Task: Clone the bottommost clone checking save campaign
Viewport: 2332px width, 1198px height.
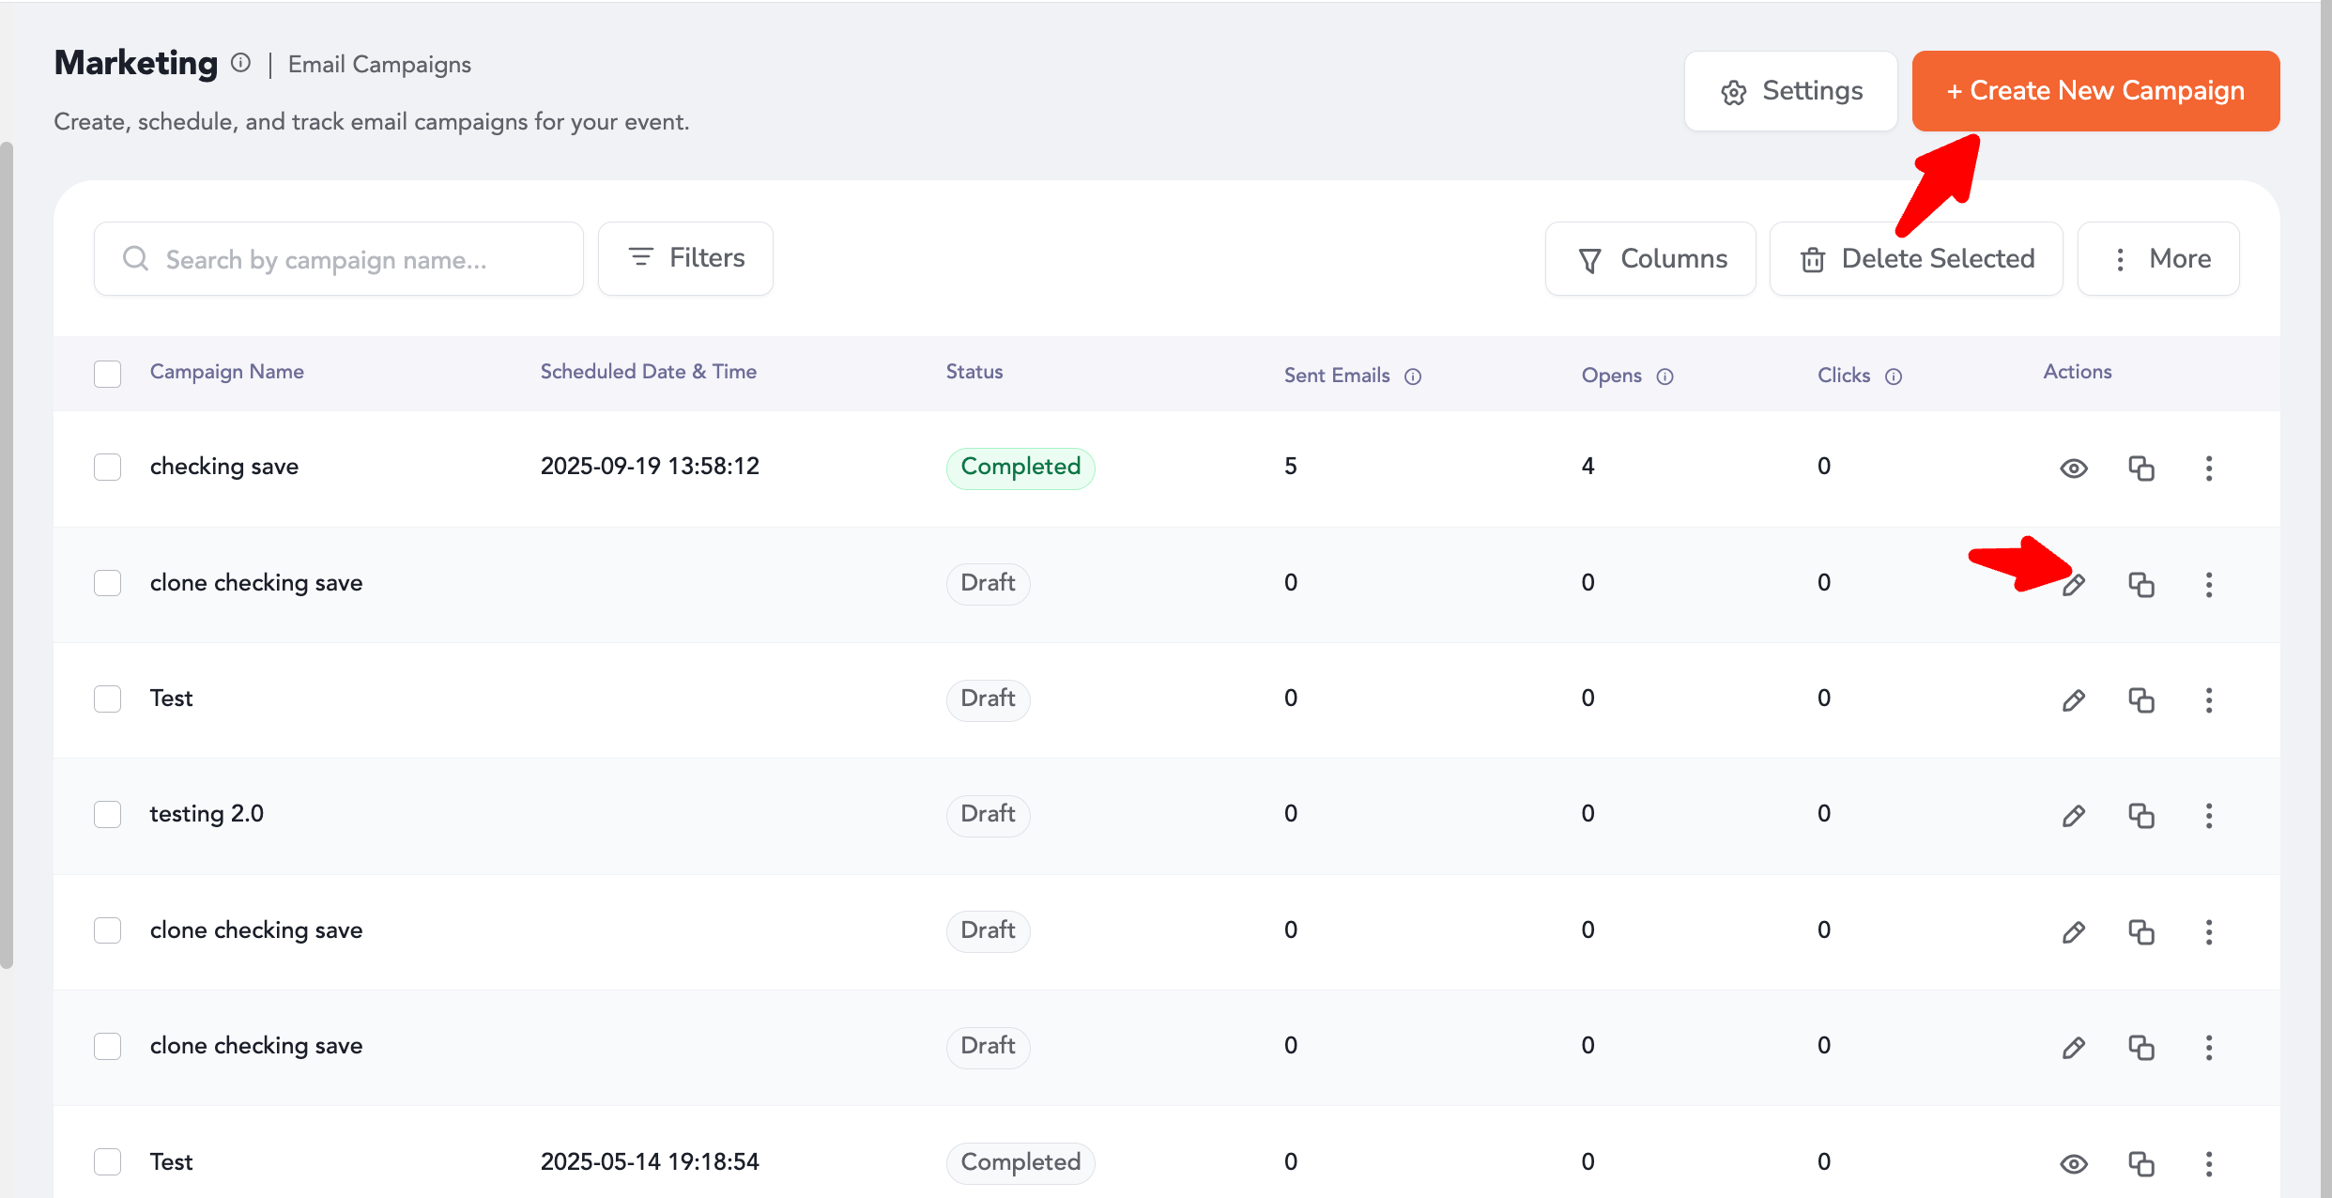Action: point(2141,1048)
